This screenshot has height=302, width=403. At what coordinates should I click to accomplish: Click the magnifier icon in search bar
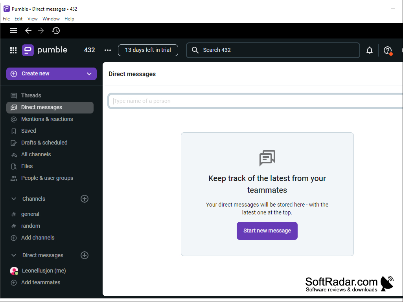coord(195,50)
